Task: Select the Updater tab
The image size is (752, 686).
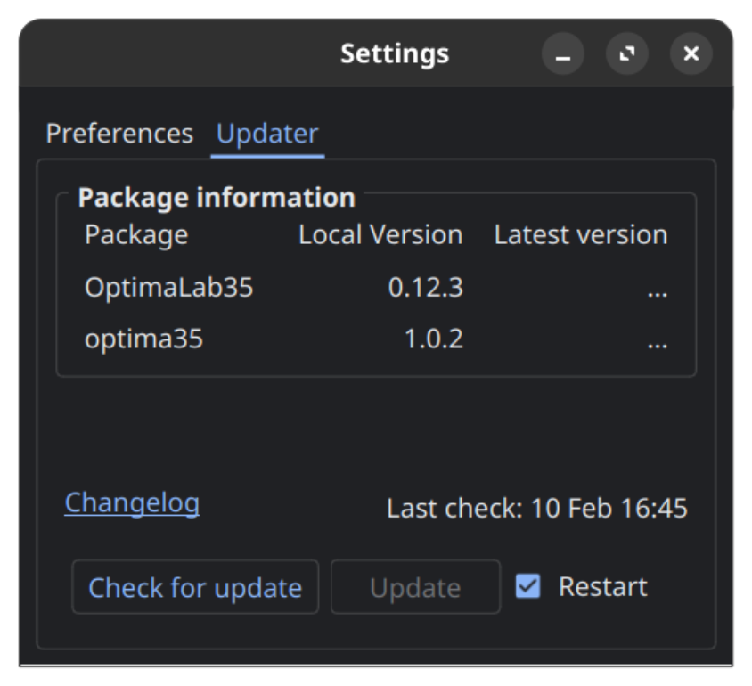Action: (267, 134)
